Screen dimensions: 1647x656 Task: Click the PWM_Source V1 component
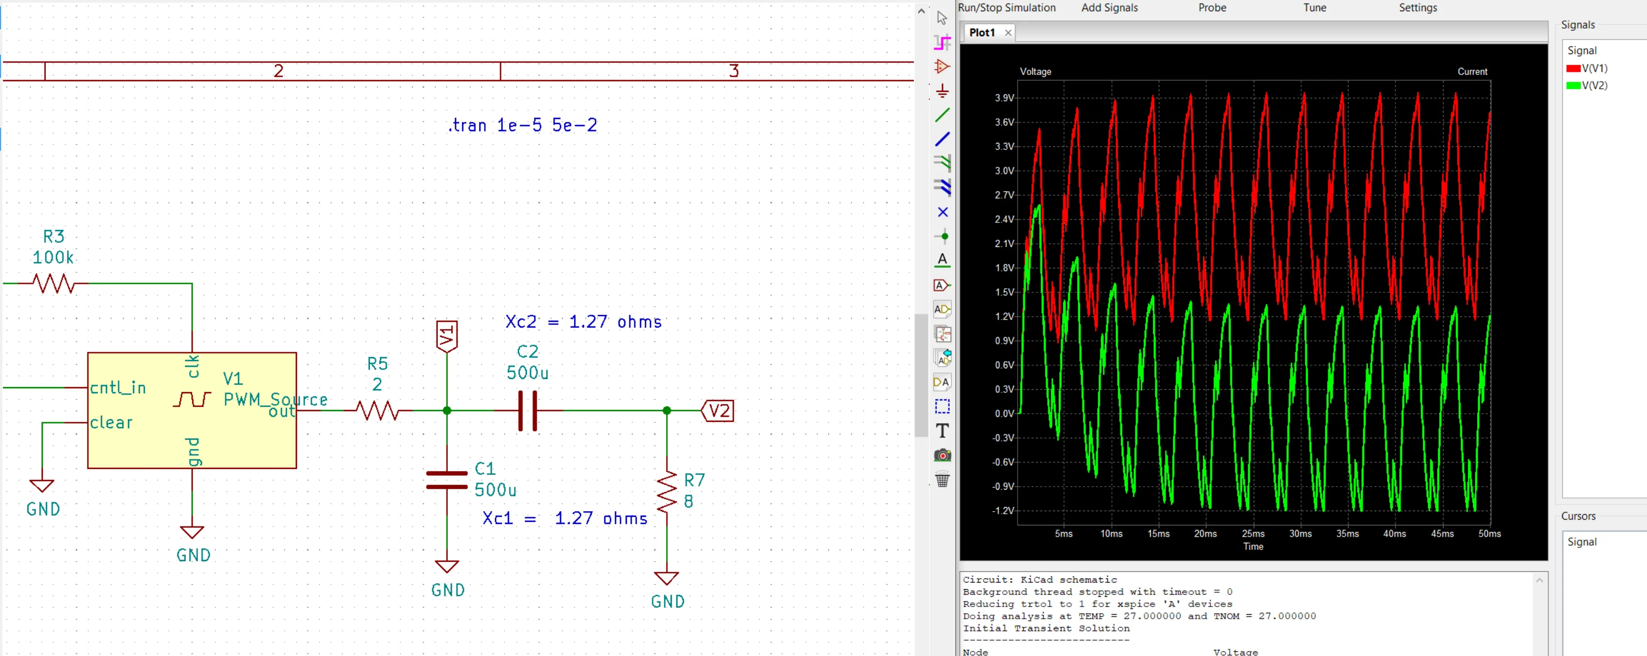[x=192, y=411]
